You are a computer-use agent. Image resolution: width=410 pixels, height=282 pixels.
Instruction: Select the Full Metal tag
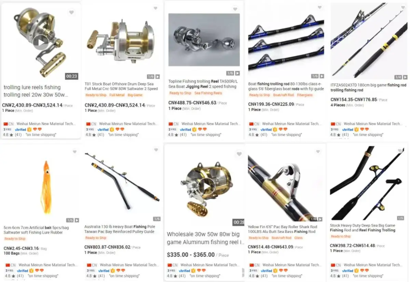coord(117,95)
